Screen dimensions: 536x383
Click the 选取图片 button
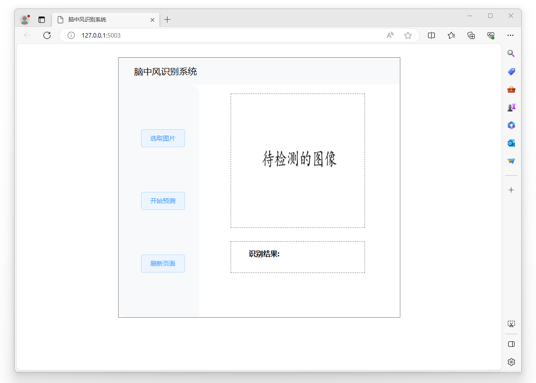[163, 138]
